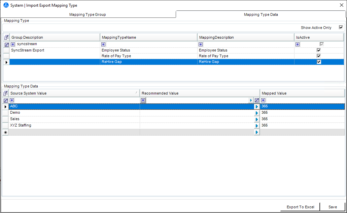This screenshot has width=347, height=213.
Task: Open Source System Value filter condition icon
Action: click(12, 100)
